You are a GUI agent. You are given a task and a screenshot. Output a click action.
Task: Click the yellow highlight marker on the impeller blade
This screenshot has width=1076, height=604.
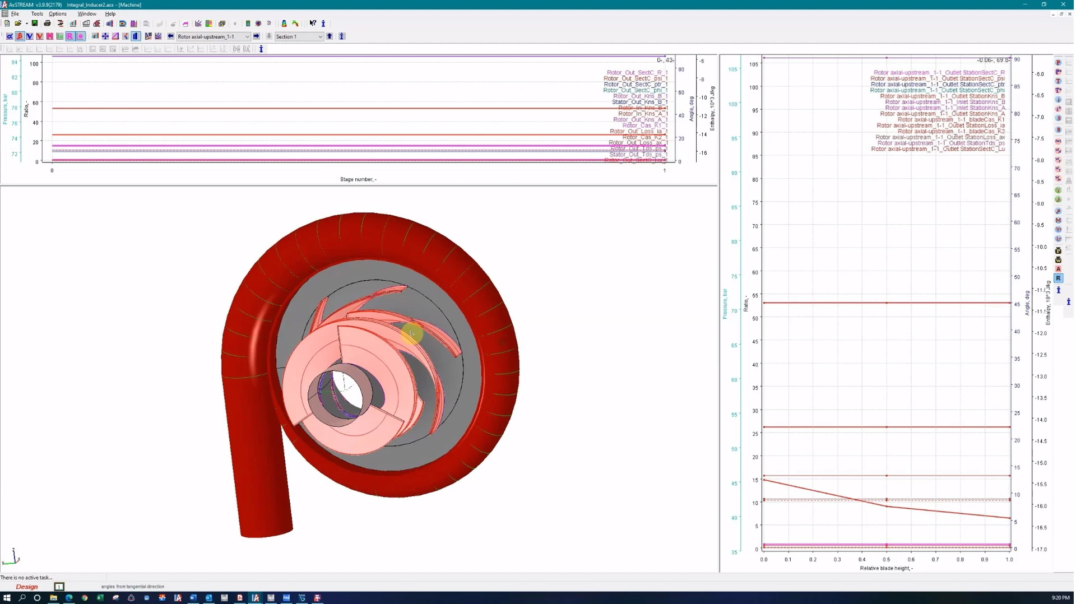coord(412,334)
